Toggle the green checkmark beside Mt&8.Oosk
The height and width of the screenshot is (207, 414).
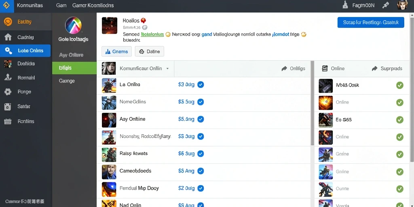click(x=400, y=85)
